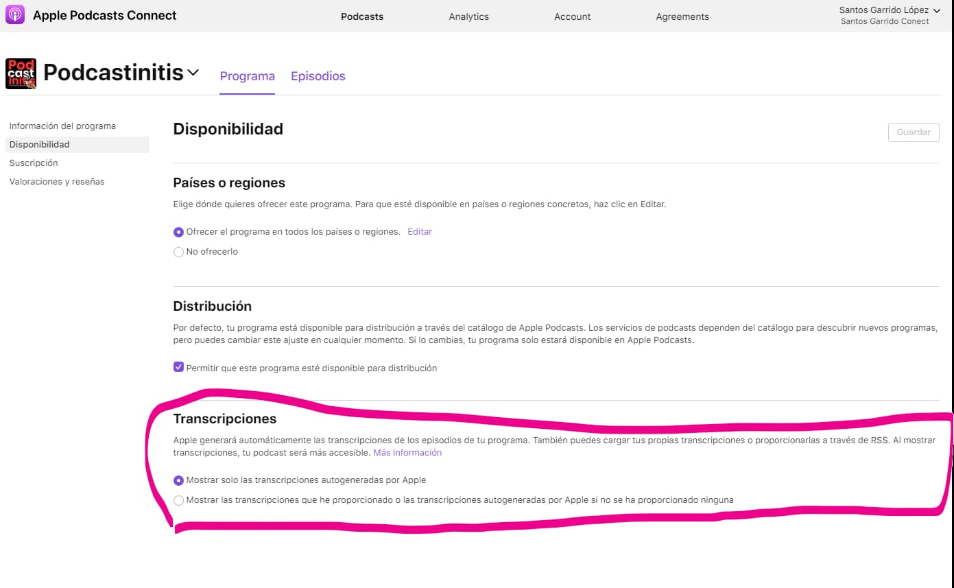Open Suscripción in the sidebar
This screenshot has height=588, width=954.
34,163
